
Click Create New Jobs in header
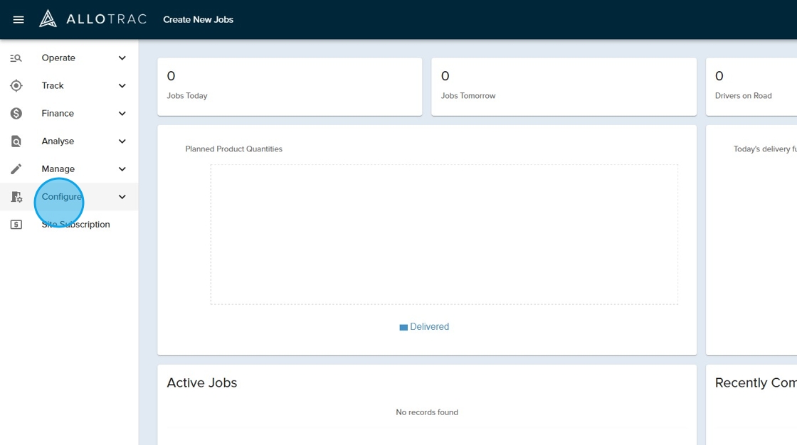click(198, 20)
